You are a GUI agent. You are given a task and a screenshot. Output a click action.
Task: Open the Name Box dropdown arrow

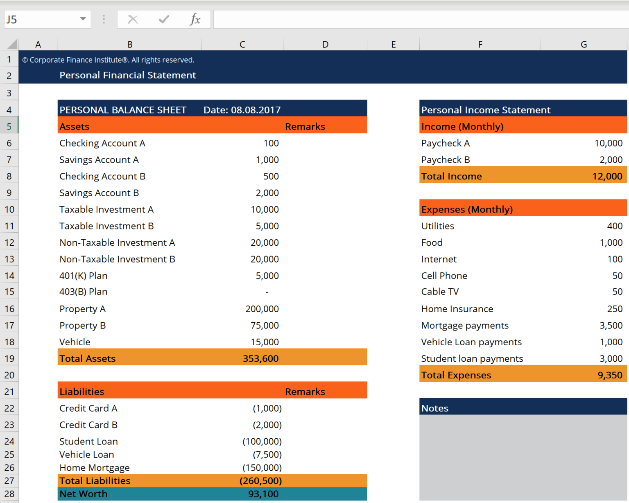[x=83, y=19]
